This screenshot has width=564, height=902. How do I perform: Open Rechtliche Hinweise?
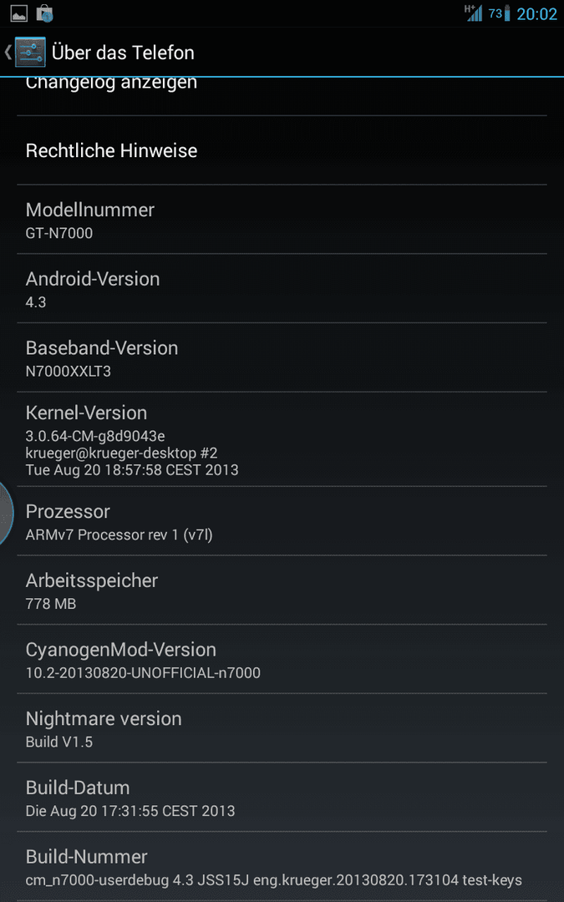coord(282,150)
